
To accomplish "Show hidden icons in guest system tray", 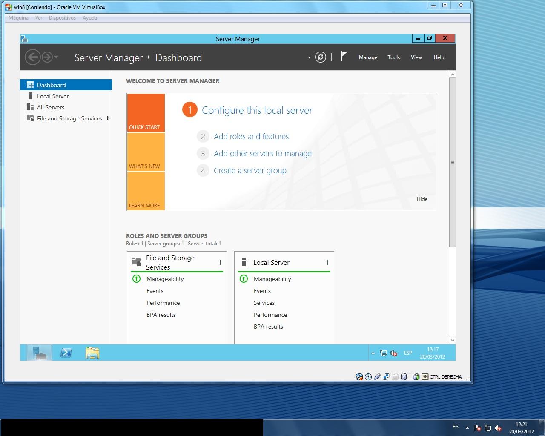I will (x=373, y=353).
